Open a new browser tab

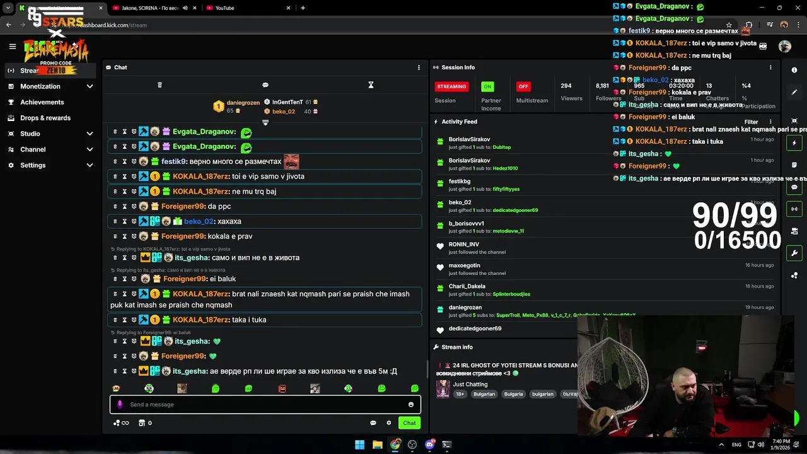coord(303,8)
